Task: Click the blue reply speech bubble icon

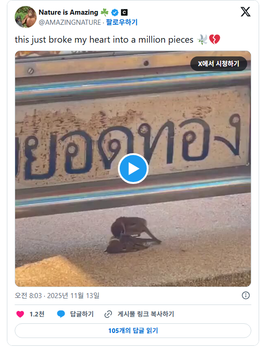Action: pos(61,314)
